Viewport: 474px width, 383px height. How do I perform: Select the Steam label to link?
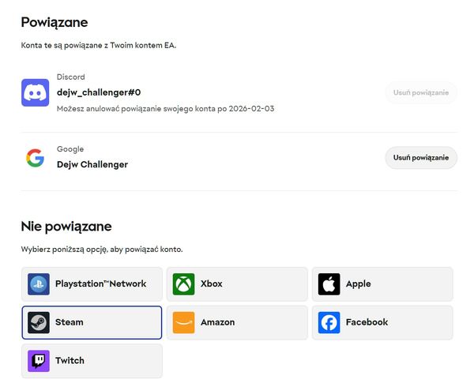click(70, 322)
